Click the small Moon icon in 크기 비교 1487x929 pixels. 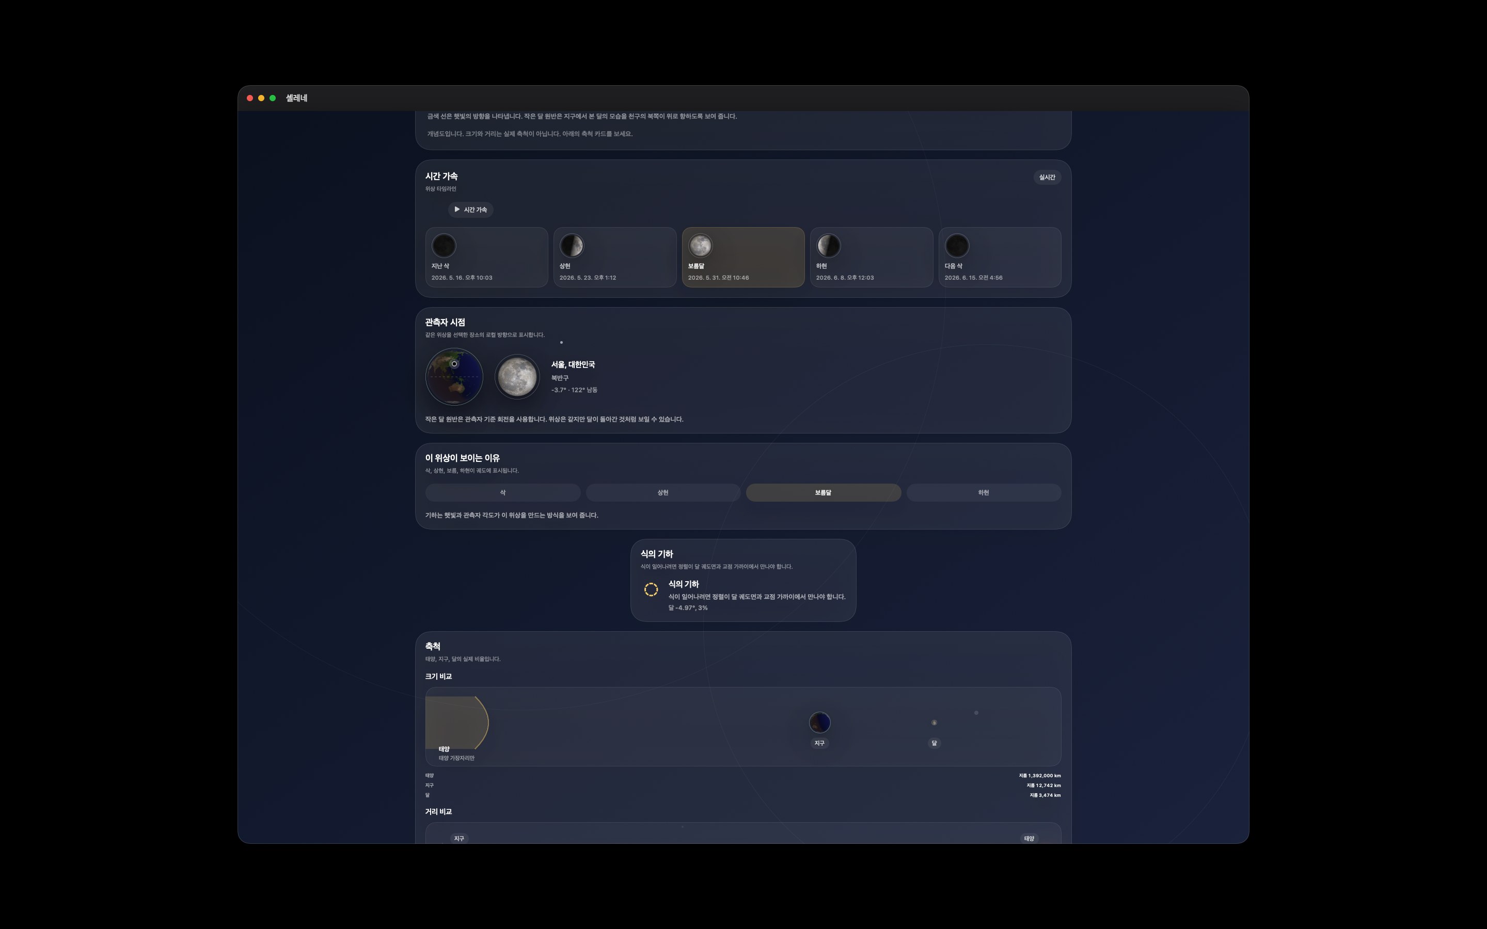[x=934, y=723]
